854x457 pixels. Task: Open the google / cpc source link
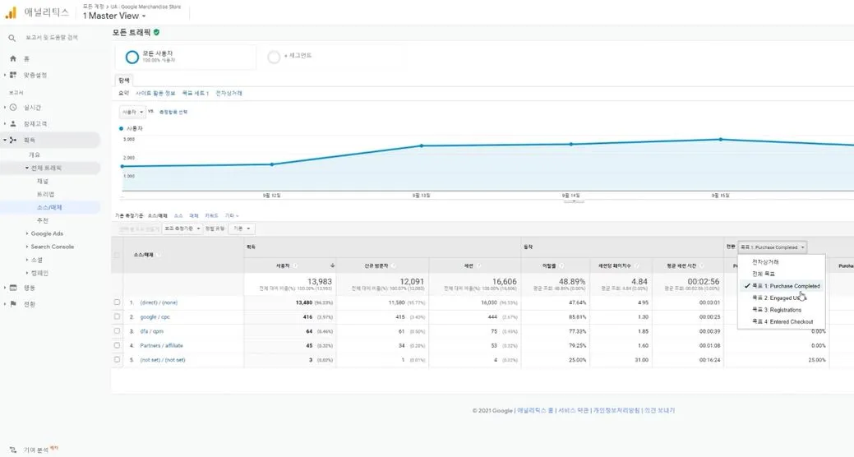155,316
